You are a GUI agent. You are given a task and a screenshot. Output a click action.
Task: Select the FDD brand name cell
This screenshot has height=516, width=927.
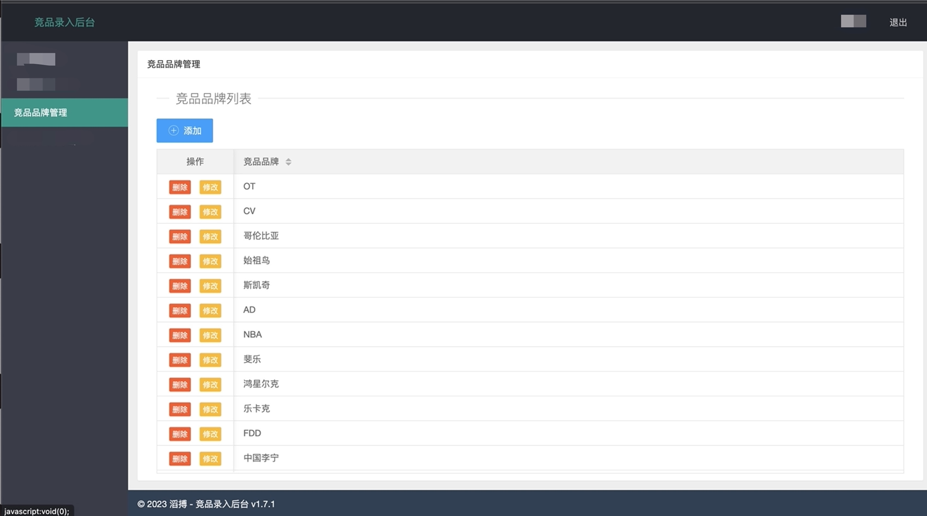tap(569, 433)
